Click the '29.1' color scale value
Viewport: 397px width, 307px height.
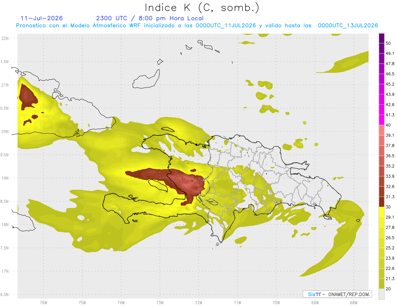coord(390,217)
